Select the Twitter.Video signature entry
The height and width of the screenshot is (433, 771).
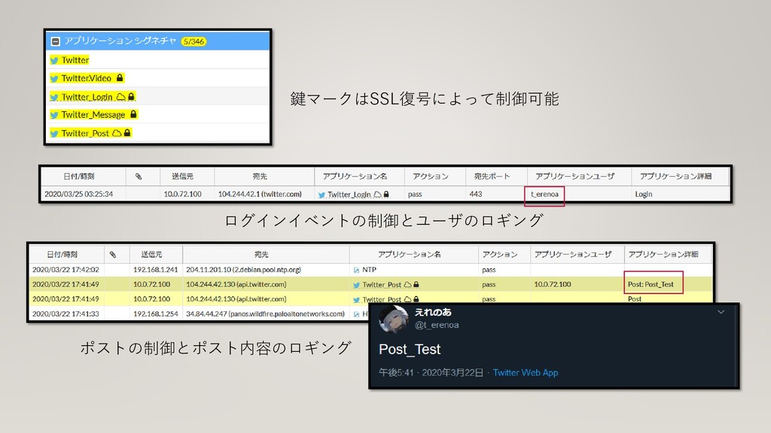pos(87,78)
